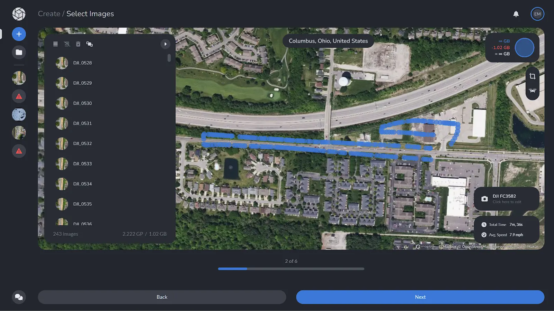Click the duplicate images icon in the panel toolbar
The width and height of the screenshot is (554, 311).
tap(90, 44)
